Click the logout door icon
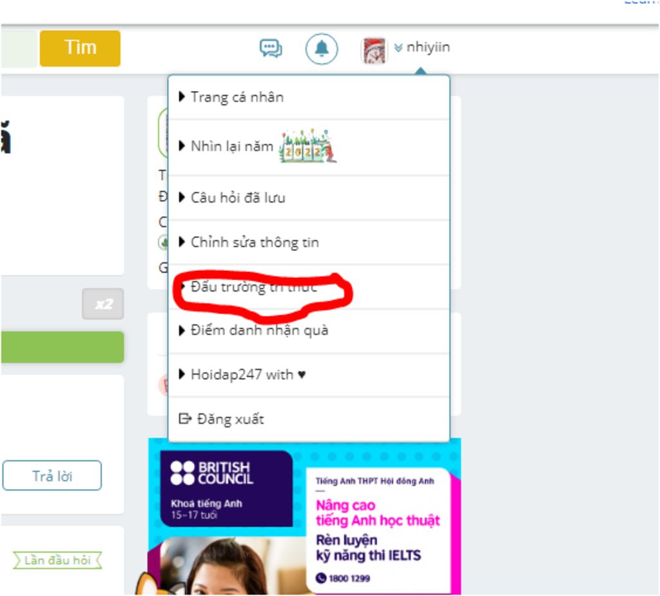660x596 pixels. tap(185, 418)
